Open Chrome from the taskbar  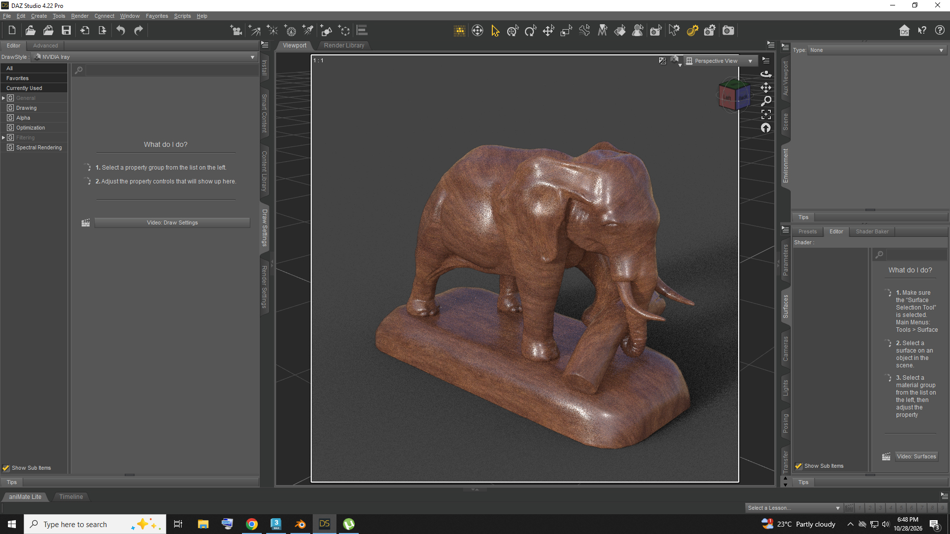[252, 524]
